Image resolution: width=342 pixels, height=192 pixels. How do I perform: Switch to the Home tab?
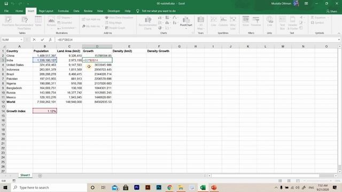[x=19, y=11]
